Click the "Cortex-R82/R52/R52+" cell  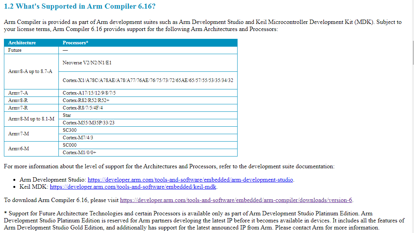[x=148, y=100]
